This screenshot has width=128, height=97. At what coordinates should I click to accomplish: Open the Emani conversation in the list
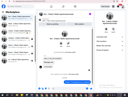tap(17, 53)
